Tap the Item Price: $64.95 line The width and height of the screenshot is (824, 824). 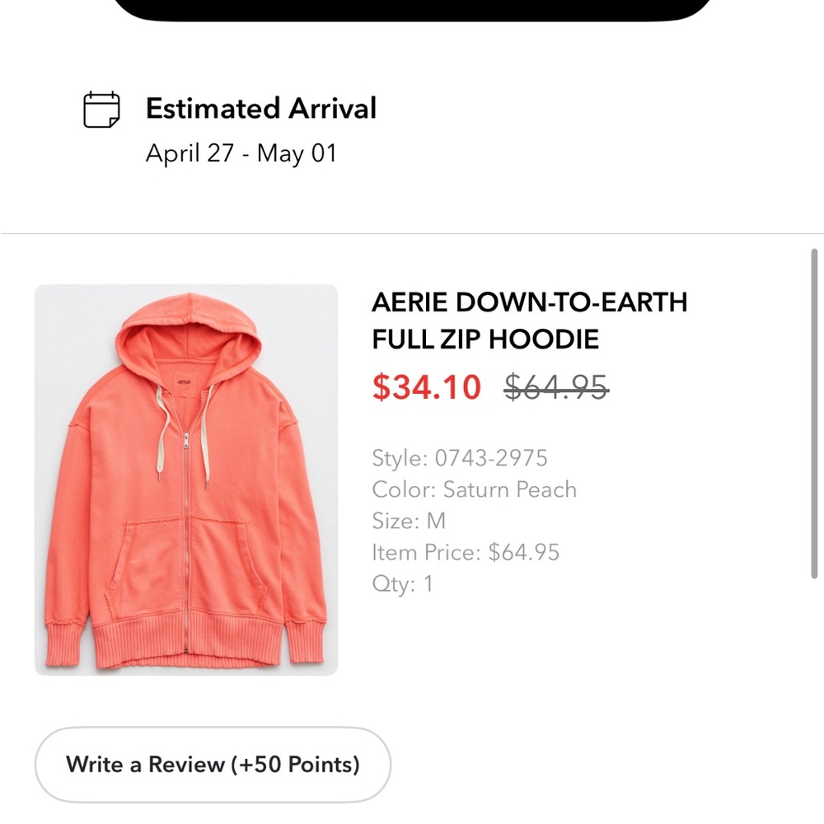(x=466, y=552)
